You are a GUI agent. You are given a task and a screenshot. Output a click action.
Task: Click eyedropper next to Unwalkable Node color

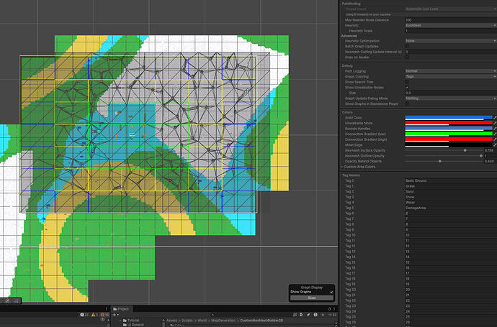click(494, 124)
